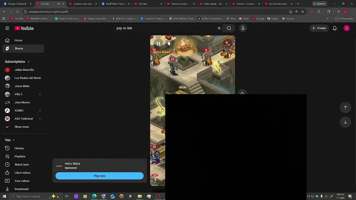Click Play now on Hero Wars ad

[100, 176]
